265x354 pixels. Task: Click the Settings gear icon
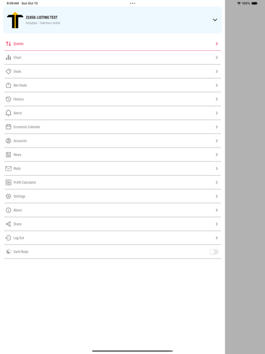[8, 196]
